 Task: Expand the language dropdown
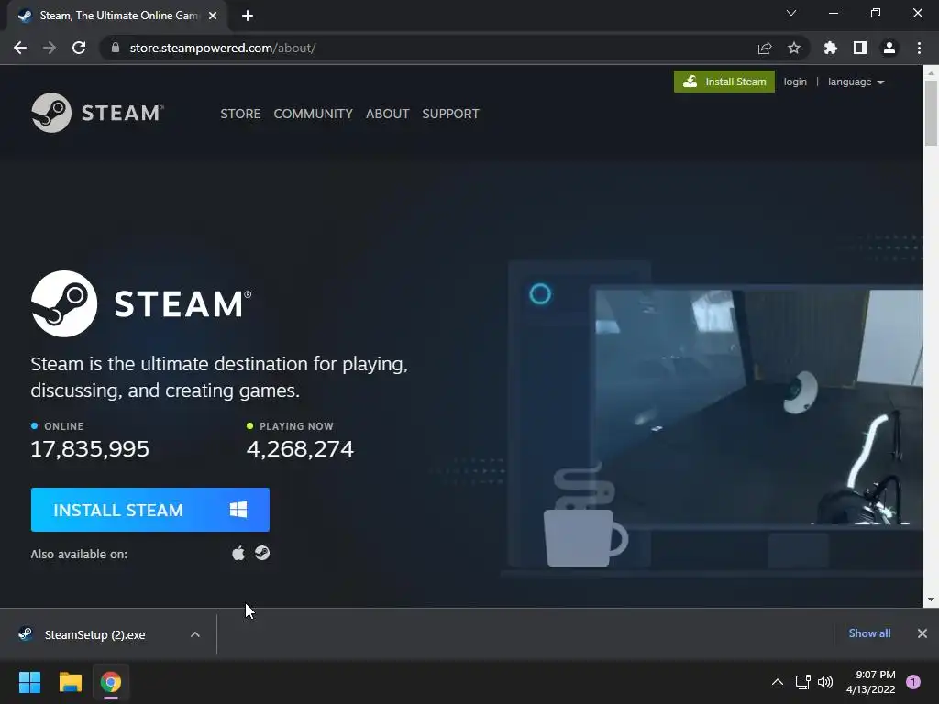coord(856,82)
